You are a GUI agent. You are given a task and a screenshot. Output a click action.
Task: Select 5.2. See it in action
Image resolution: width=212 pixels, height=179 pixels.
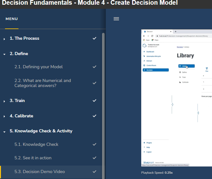tap(33, 158)
